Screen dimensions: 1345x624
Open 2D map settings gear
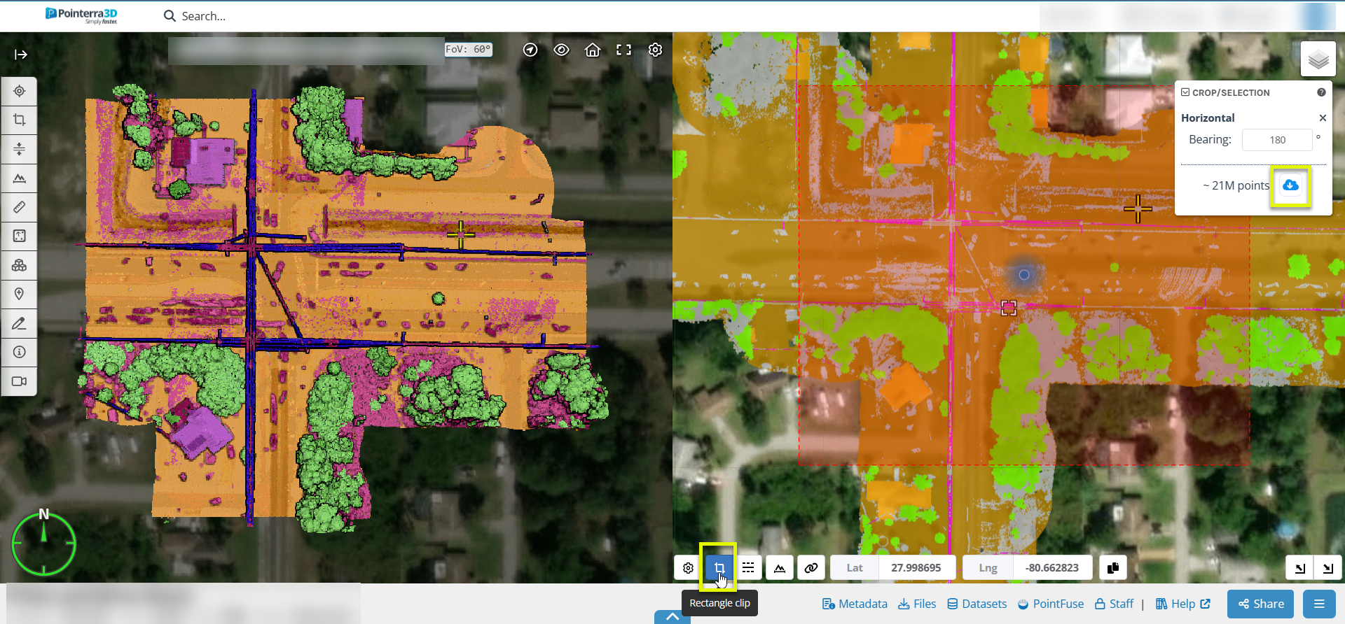(x=688, y=568)
